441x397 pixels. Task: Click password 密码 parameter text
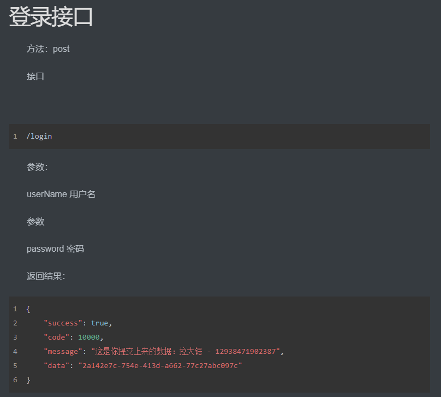pyautogui.click(x=56, y=248)
